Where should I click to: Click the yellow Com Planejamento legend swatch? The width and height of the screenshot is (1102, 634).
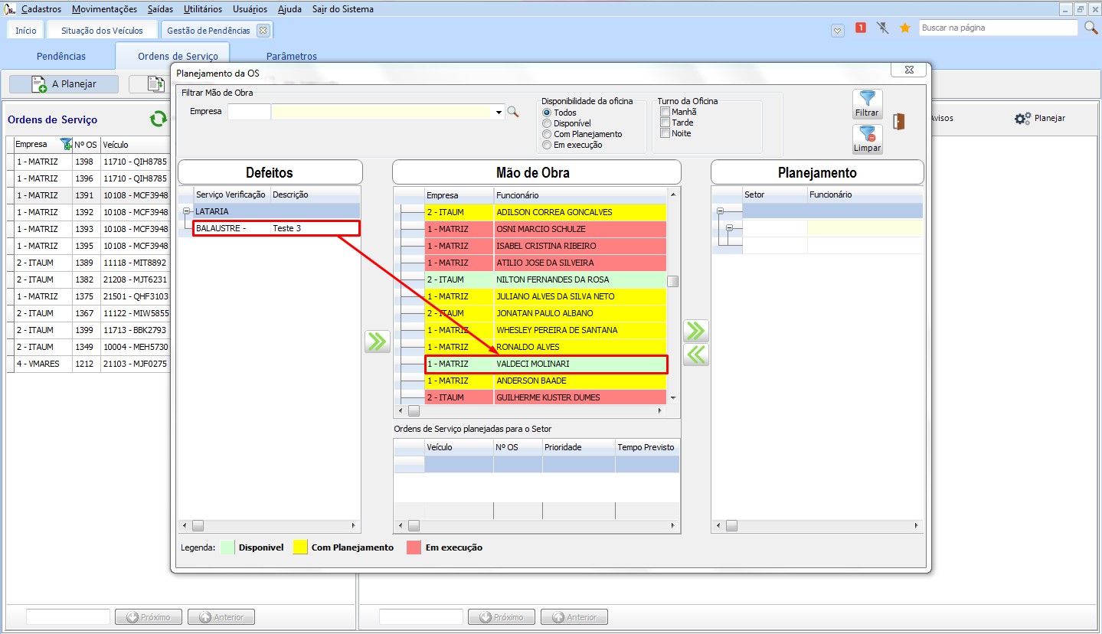[x=300, y=547]
